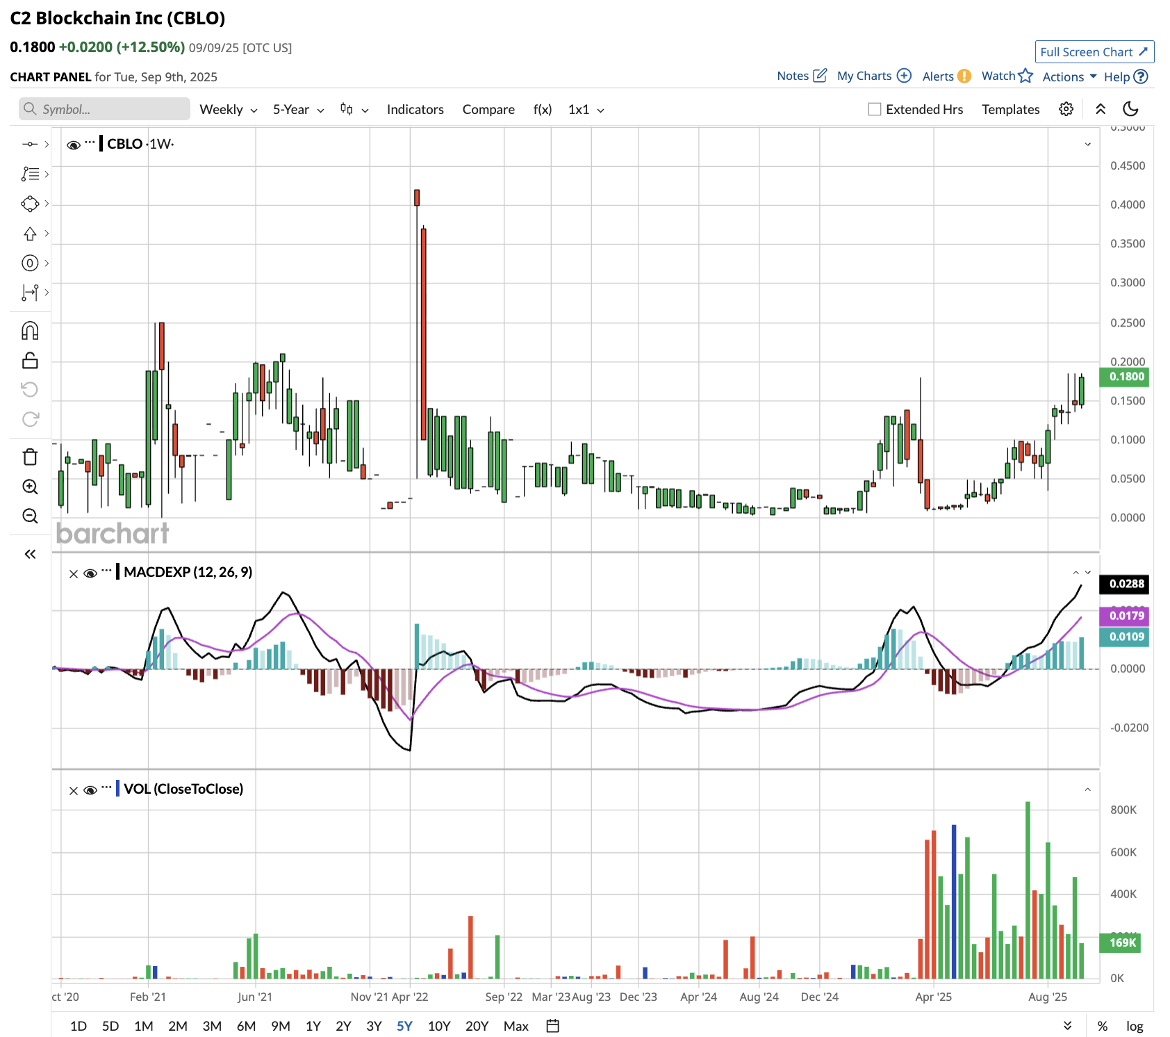Click the undo arrow icon
Image resolution: width=1170 pixels, height=1037 pixels.
[30, 389]
